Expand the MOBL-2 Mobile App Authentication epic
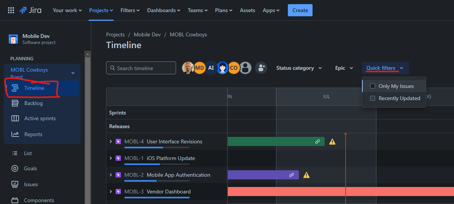The image size is (454, 204). (110, 175)
